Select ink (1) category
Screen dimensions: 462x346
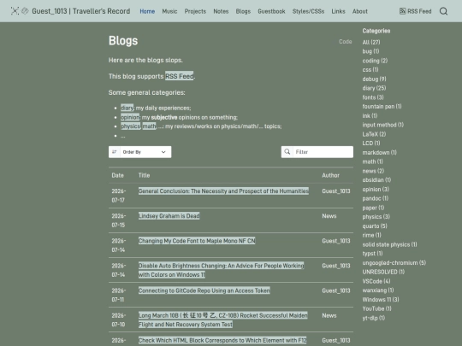370,115
